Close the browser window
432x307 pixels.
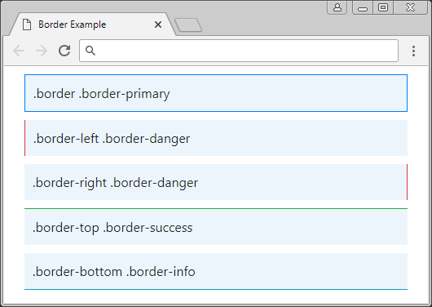click(410, 7)
